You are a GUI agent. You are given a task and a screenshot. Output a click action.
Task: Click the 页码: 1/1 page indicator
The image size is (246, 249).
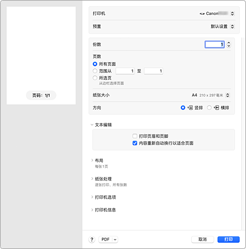pyautogui.click(x=41, y=95)
